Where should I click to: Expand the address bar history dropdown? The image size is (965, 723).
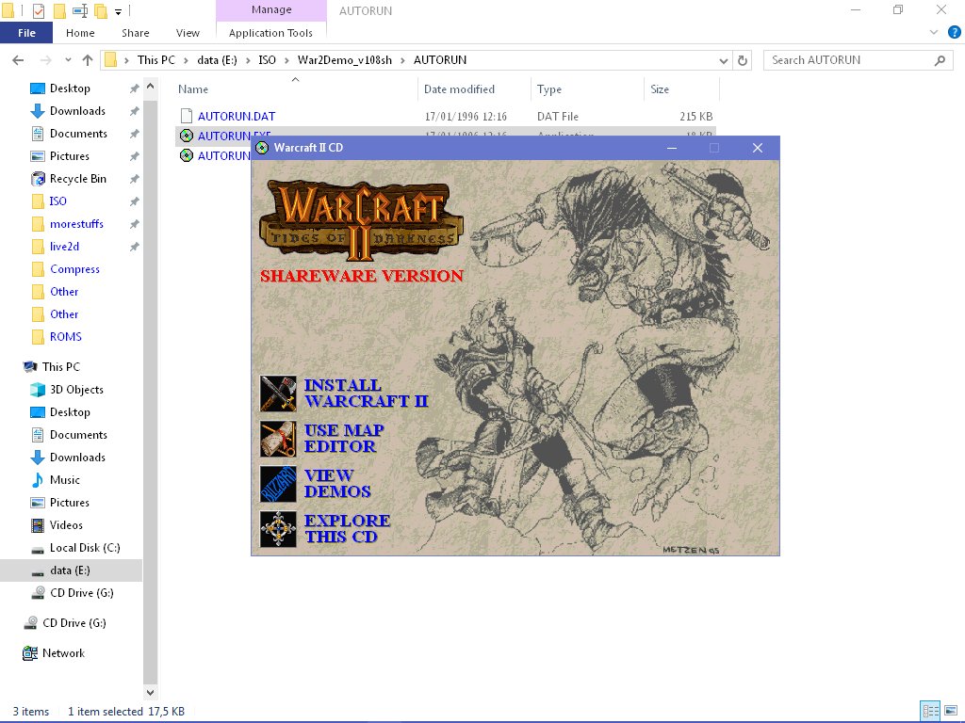pos(724,60)
